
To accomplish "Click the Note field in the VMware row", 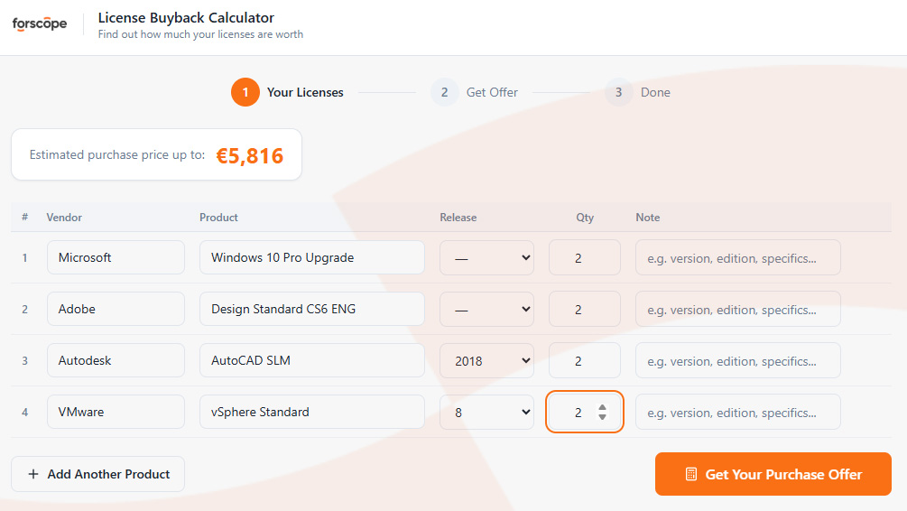I will pyautogui.click(x=737, y=412).
